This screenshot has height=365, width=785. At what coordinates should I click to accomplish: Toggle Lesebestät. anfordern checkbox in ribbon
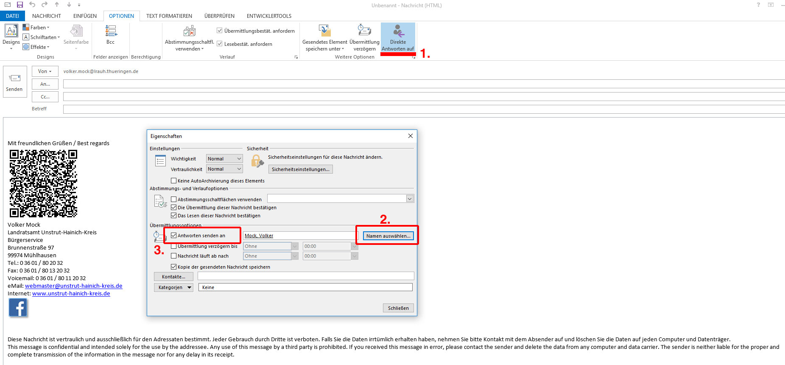tap(220, 44)
